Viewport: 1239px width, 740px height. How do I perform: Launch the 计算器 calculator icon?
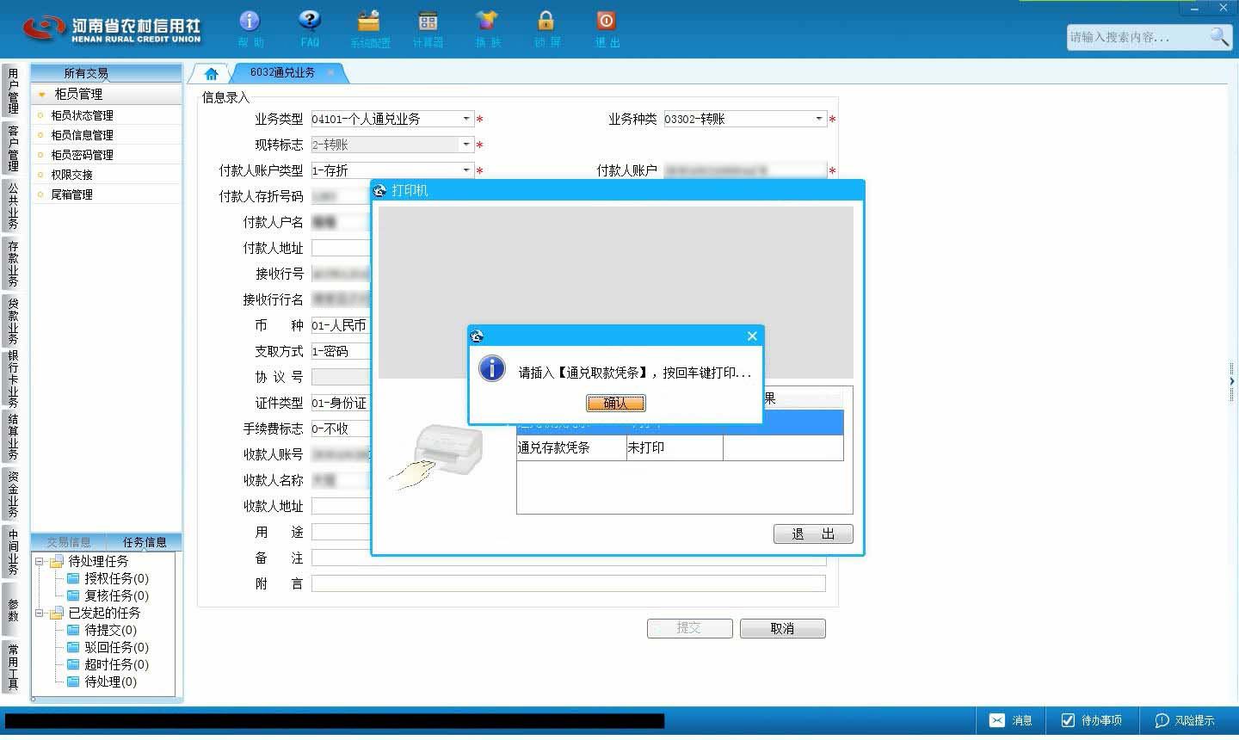[428, 21]
